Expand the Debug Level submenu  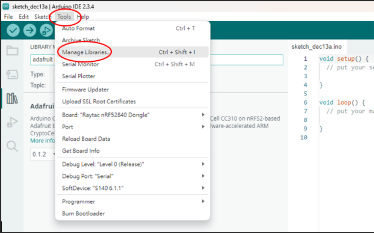tap(133, 164)
